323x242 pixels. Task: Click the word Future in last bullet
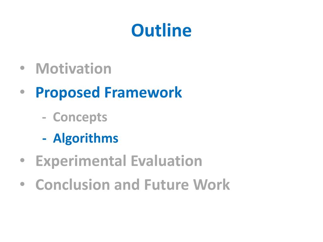pos(166,185)
